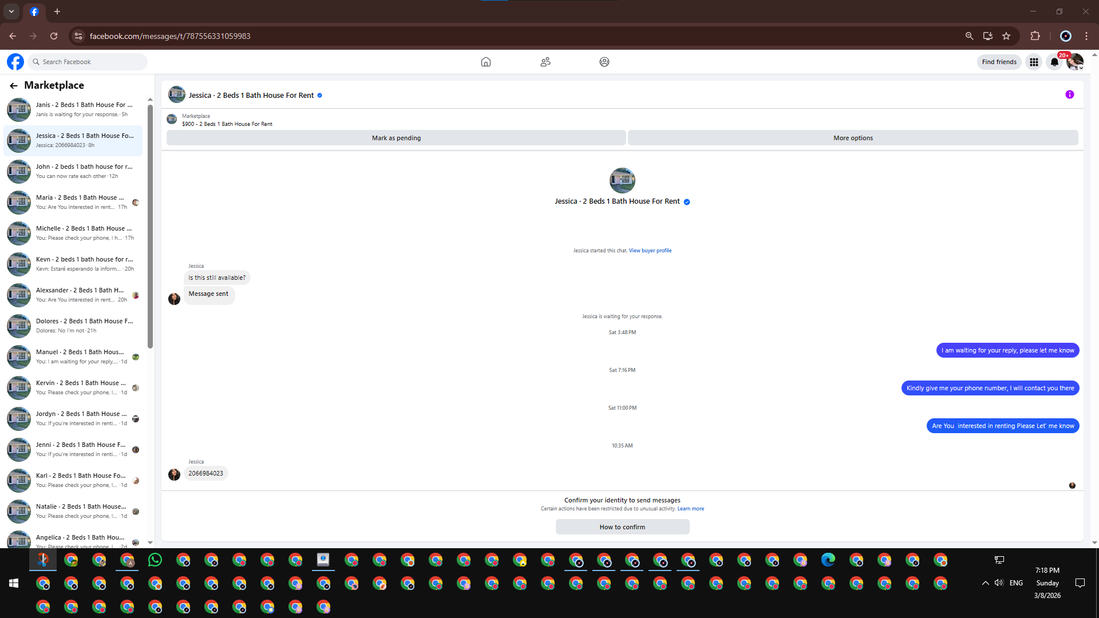Viewport: 1099px width, 618px height.
Task: Open the Groups icon in the top navigation
Action: [x=604, y=62]
